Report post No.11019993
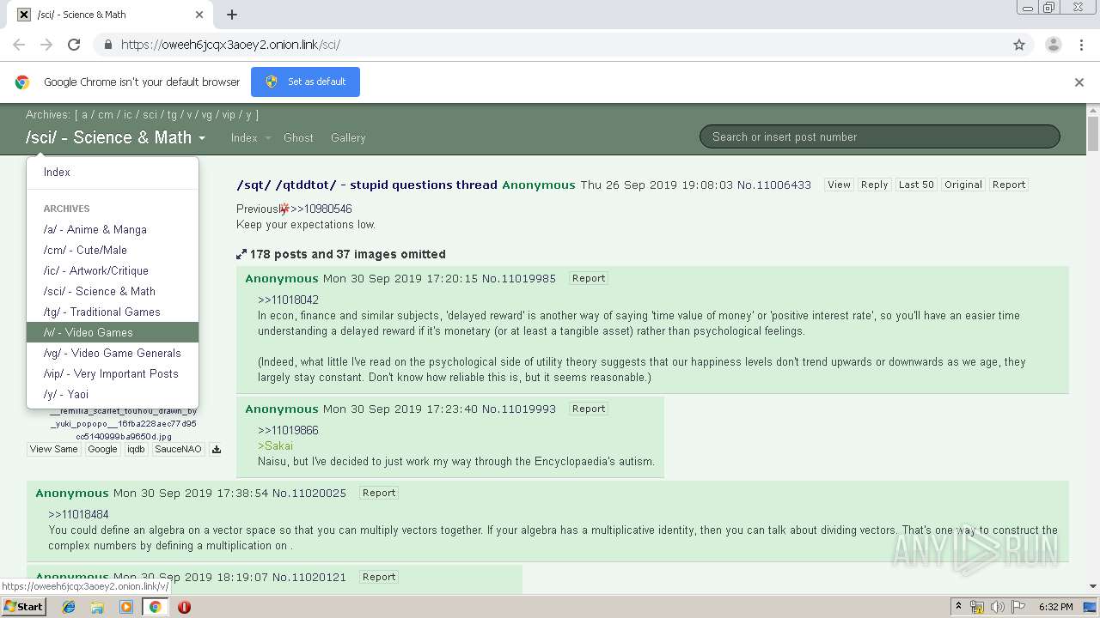 coord(589,409)
